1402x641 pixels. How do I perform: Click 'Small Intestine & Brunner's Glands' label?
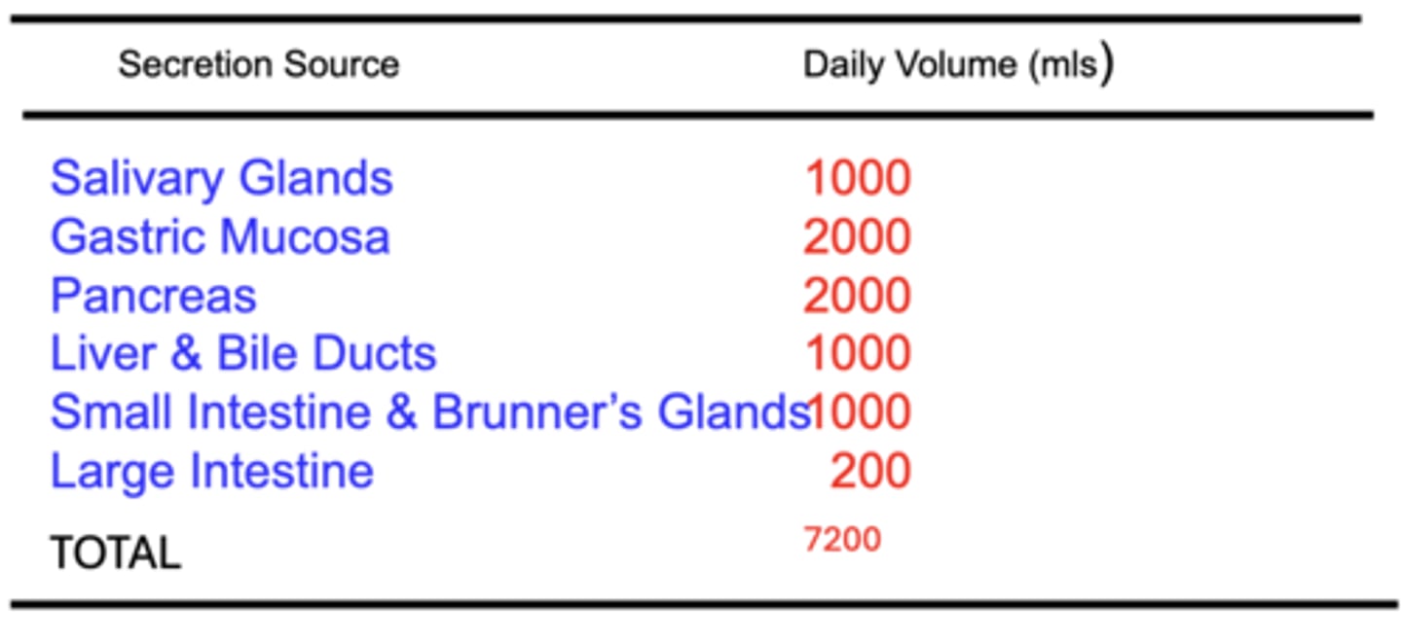[x=428, y=412]
